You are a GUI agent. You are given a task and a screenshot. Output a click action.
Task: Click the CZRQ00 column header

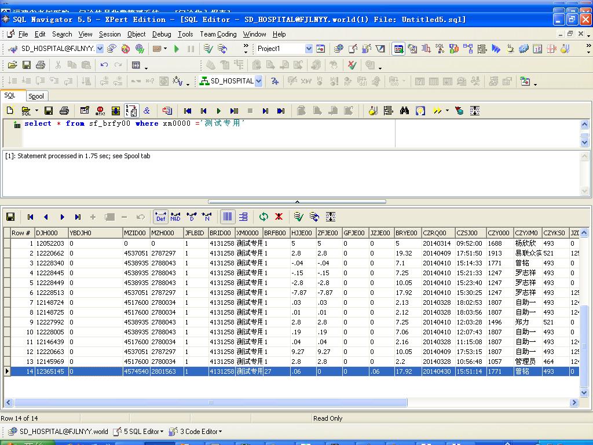437,233
